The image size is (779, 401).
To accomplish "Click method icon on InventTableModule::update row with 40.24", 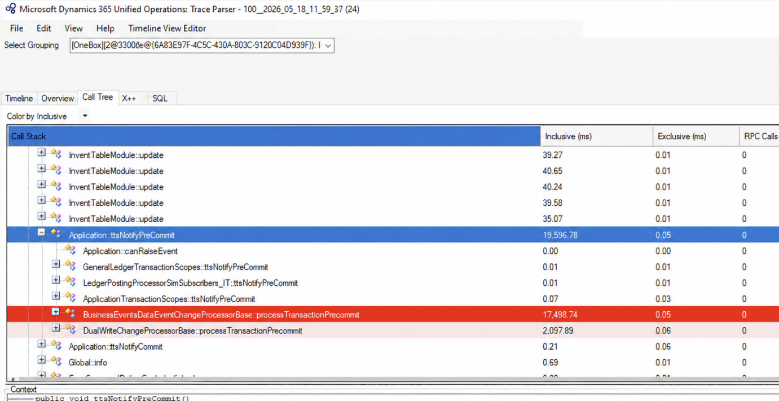I will [56, 186].
